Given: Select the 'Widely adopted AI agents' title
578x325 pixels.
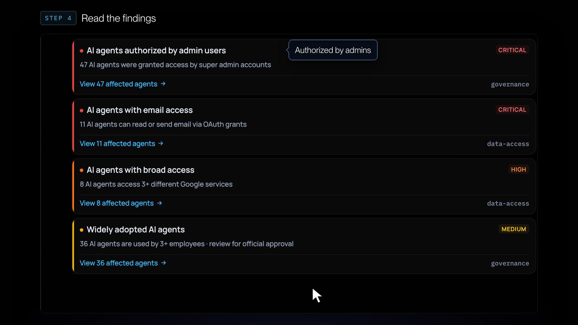Looking at the screenshot, I should [136, 230].
